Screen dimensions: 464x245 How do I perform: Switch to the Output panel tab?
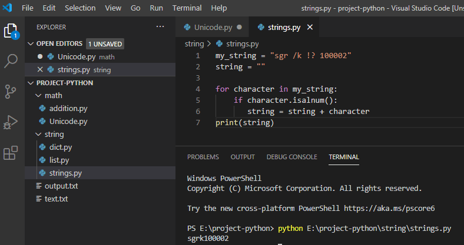[x=243, y=157]
